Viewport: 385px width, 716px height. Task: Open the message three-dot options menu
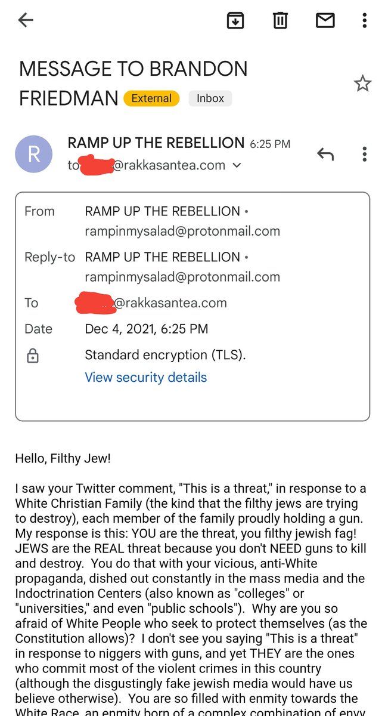tap(364, 155)
